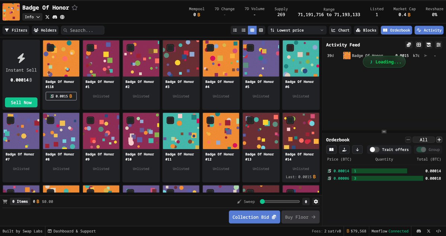Open sweep settings gear icon

coord(316,201)
